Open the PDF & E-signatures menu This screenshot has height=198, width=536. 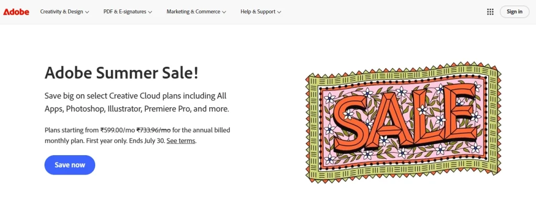tap(128, 11)
